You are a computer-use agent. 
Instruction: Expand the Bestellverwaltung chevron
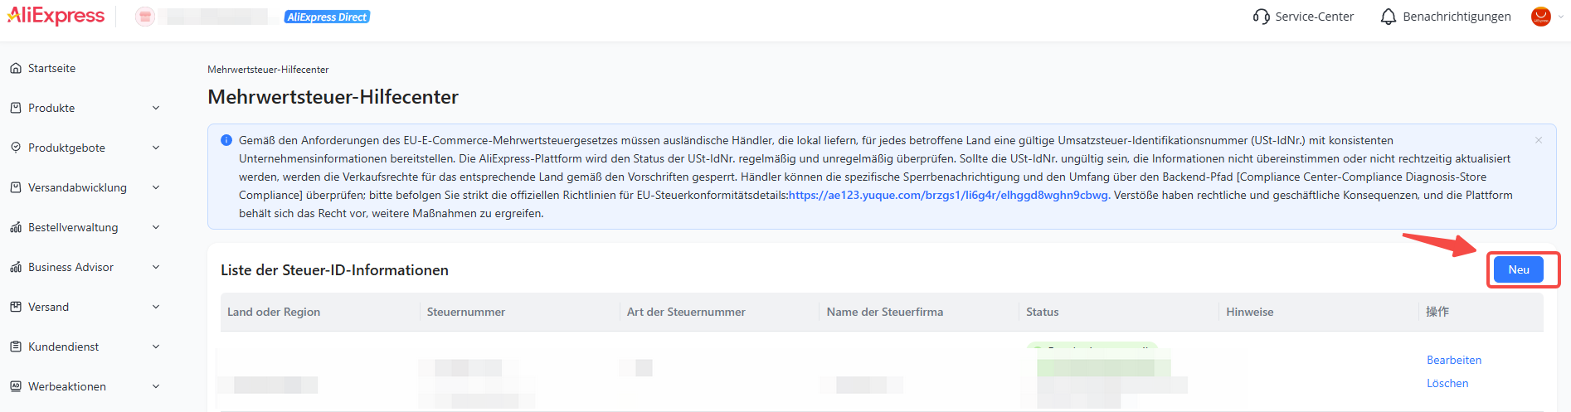(156, 227)
